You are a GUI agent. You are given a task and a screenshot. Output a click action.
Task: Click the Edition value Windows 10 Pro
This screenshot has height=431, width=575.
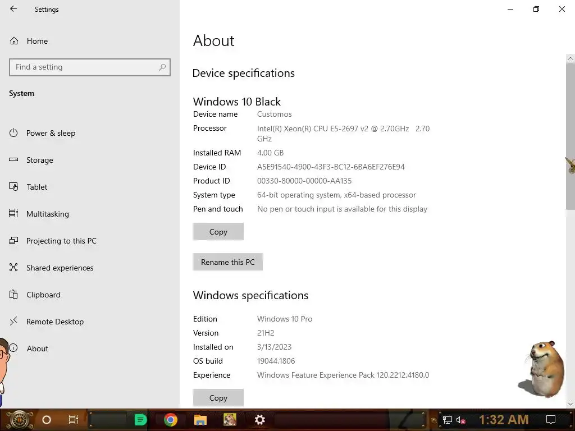point(285,319)
